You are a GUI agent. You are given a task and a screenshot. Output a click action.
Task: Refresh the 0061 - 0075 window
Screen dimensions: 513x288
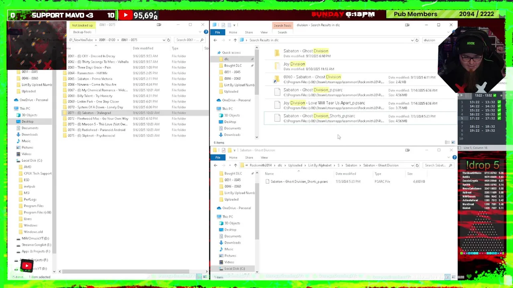[168, 40]
